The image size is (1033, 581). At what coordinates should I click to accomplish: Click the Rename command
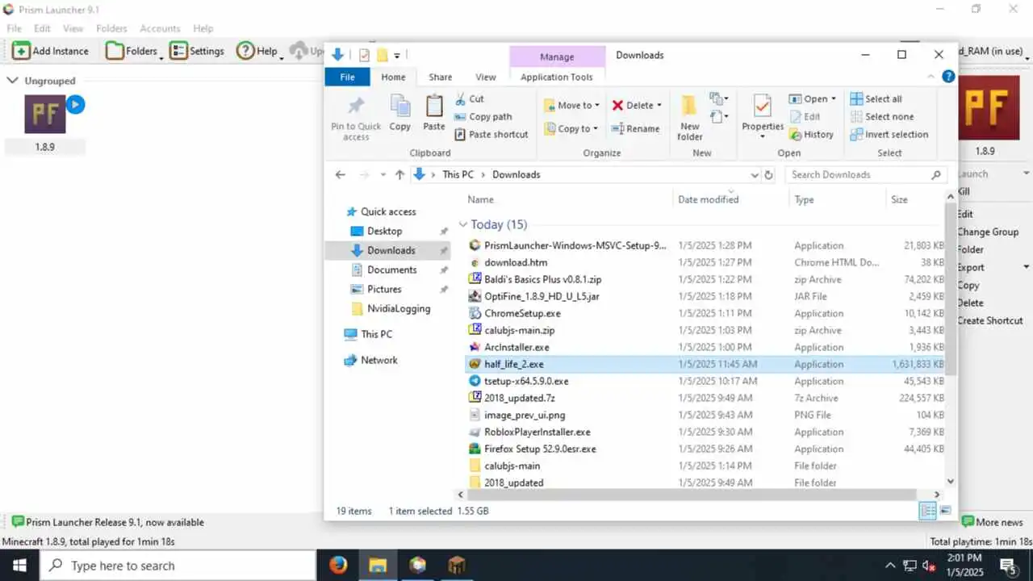point(635,128)
